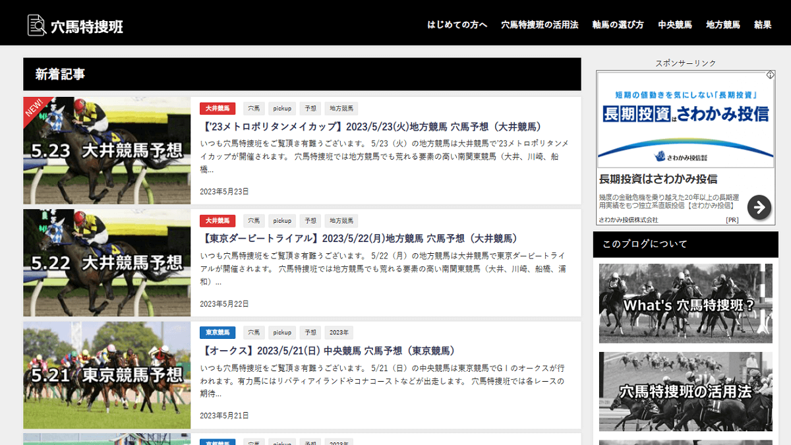
Task: Open the 5.23 大井競馬予想 thumbnail
Action: (x=107, y=151)
